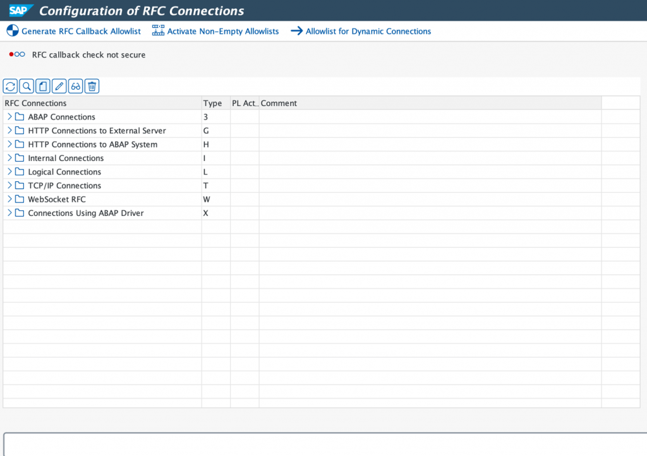Select the HTTP Connections to External Server folder icon
Screen dimensions: 647x456
pos(20,130)
